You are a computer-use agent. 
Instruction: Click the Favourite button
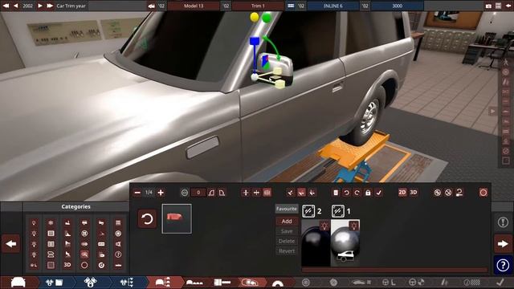click(x=287, y=209)
